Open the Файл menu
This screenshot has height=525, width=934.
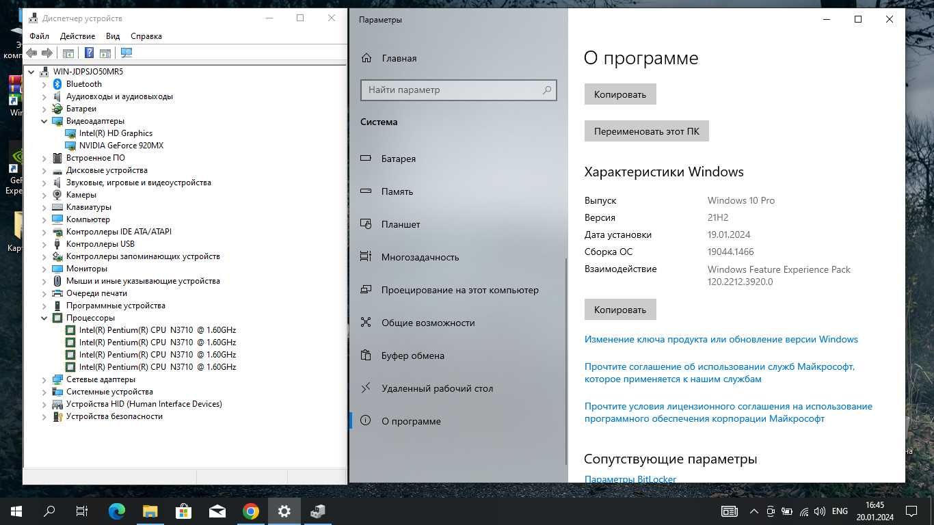[x=39, y=36]
